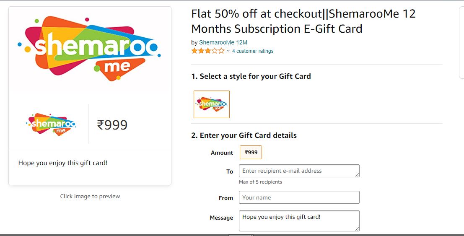
Task: Click into the Message text box
Action: (x=299, y=221)
